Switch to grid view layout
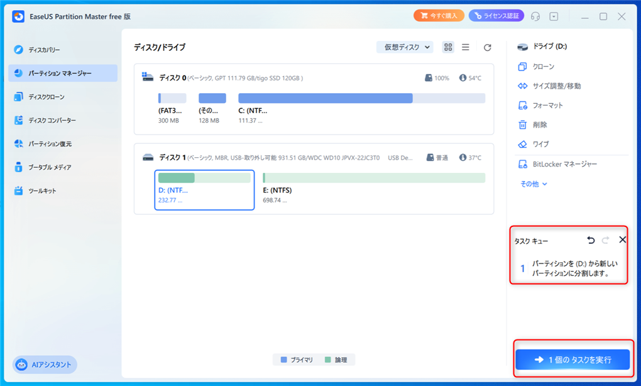This screenshot has height=386, width=641. [448, 47]
